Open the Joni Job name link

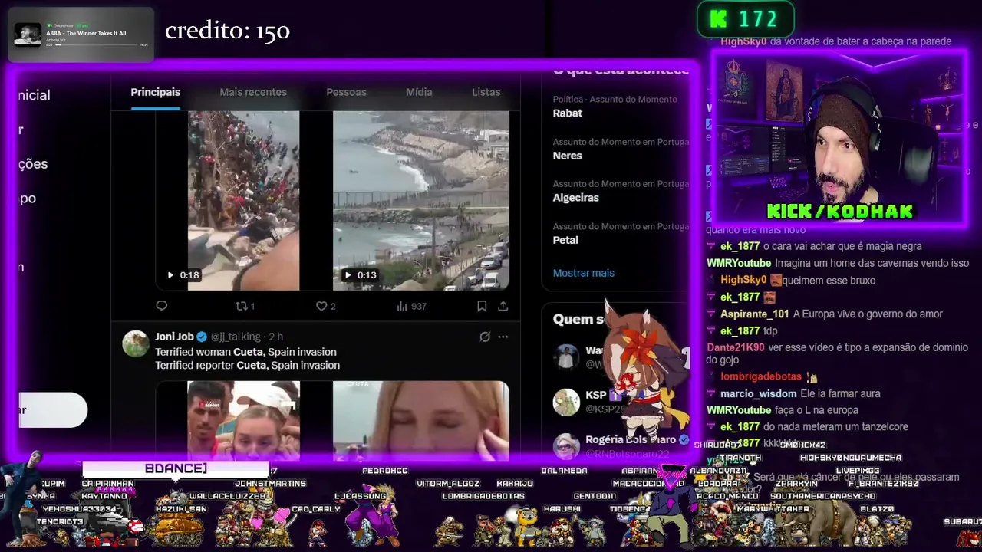point(174,337)
